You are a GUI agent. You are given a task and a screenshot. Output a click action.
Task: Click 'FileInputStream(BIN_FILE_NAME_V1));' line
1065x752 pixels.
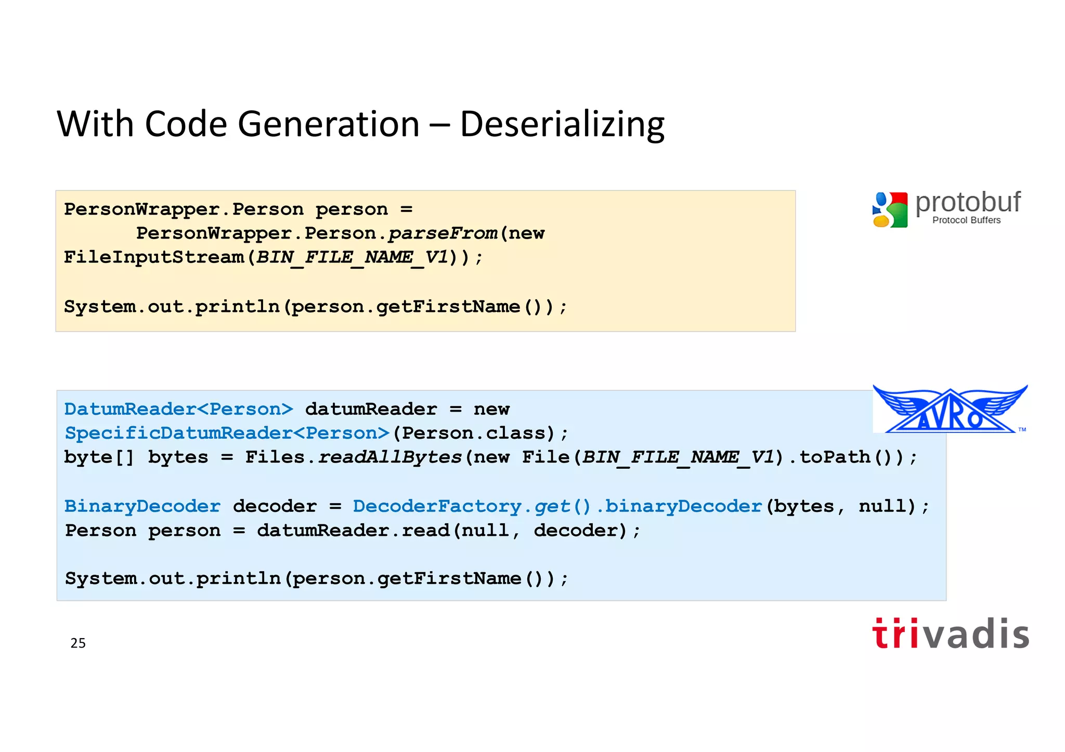click(x=274, y=258)
